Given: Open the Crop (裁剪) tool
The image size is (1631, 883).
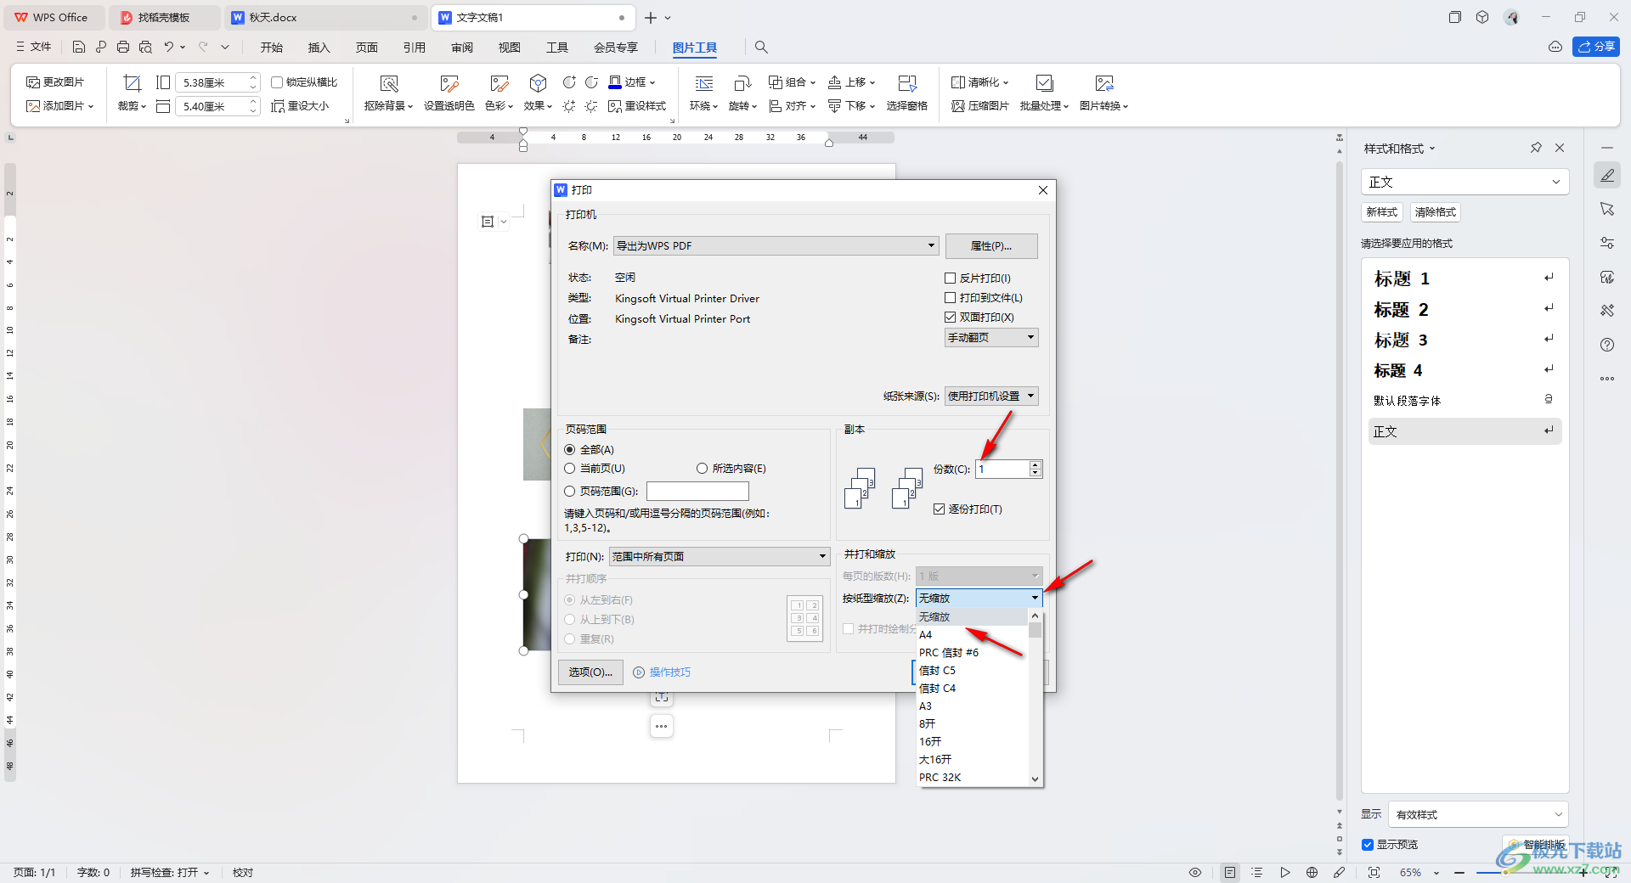Looking at the screenshot, I should click(x=132, y=92).
